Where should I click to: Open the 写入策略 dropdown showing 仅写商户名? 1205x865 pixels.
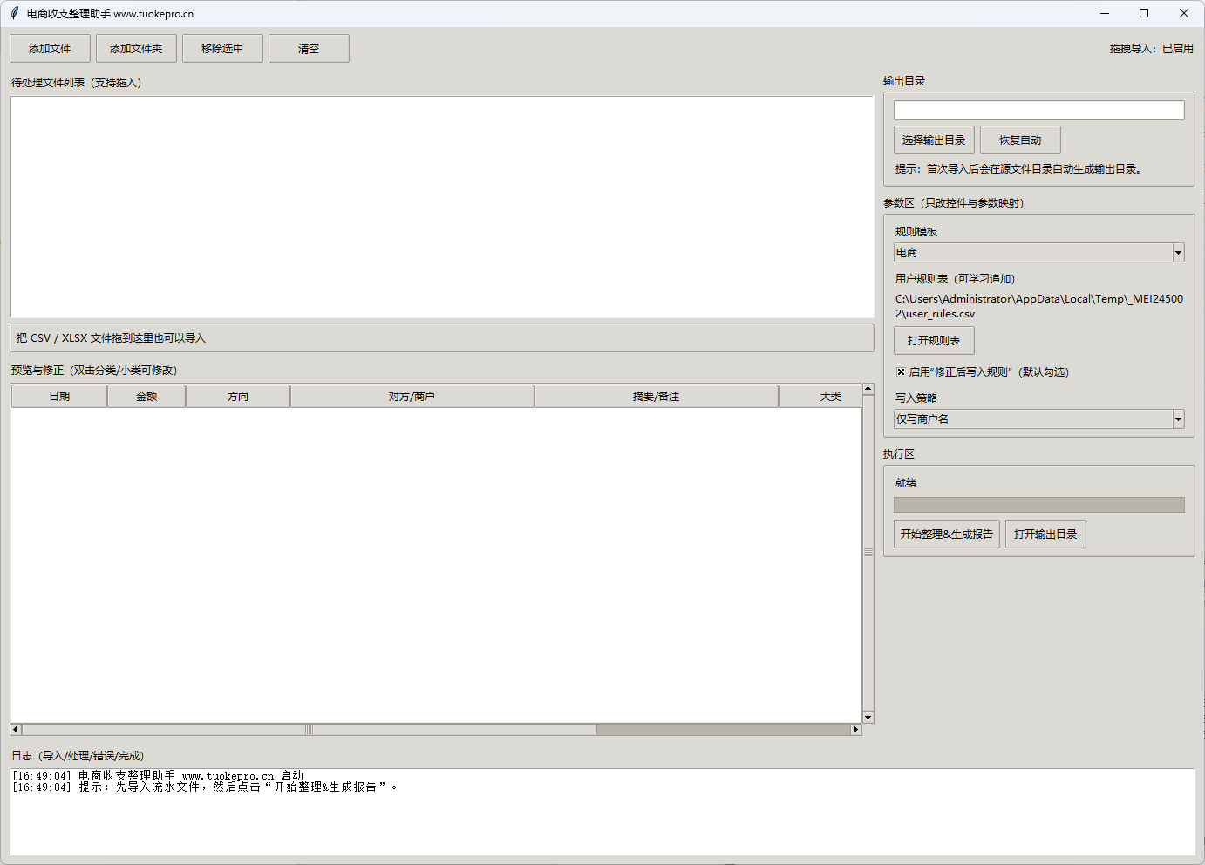(1038, 419)
